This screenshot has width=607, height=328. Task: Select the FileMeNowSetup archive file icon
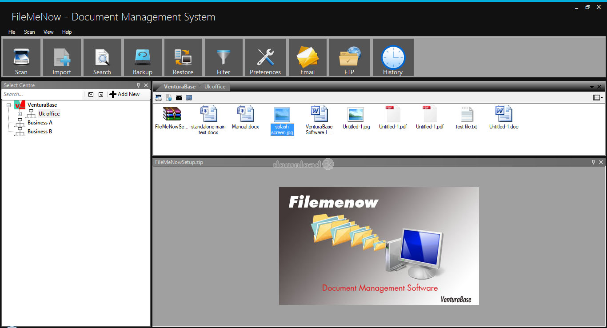point(172,118)
